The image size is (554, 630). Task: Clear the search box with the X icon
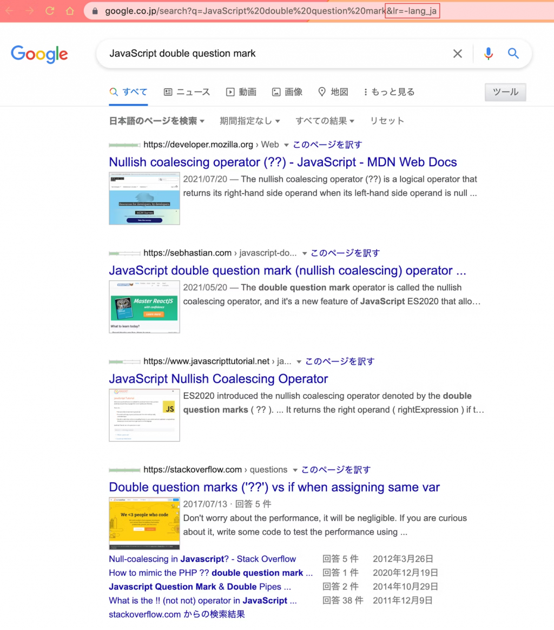click(x=458, y=54)
